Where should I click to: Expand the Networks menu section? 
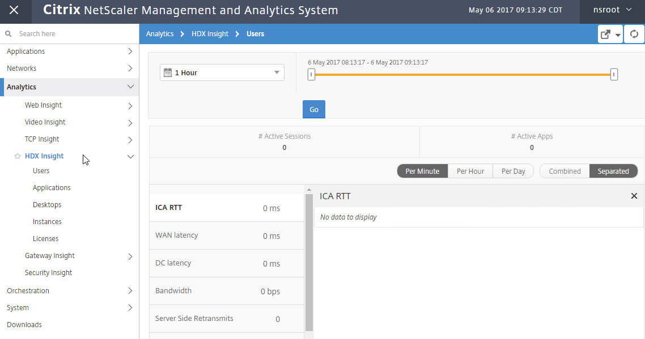click(x=130, y=68)
